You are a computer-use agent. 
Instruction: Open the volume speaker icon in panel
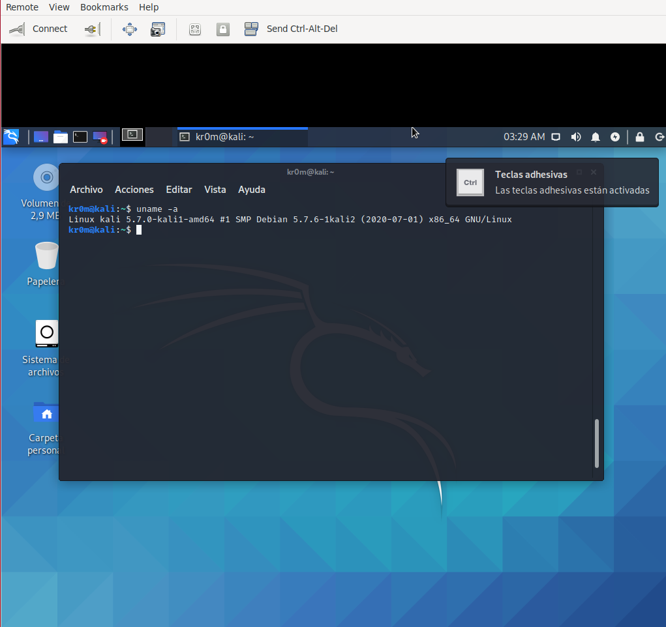point(576,137)
